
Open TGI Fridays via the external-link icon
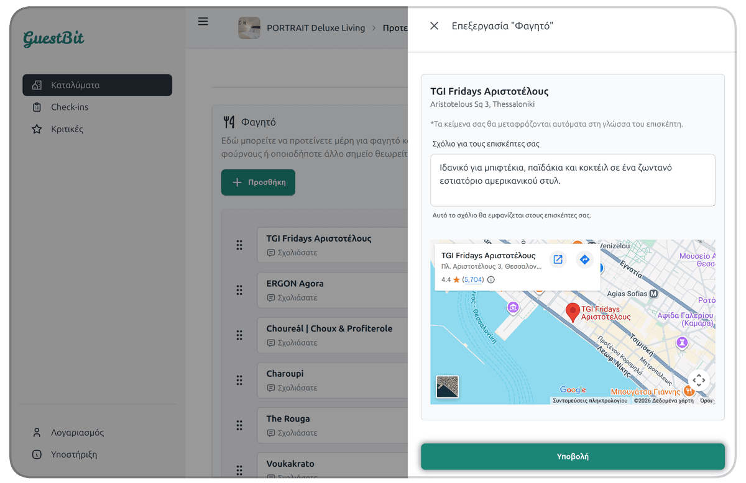558,260
